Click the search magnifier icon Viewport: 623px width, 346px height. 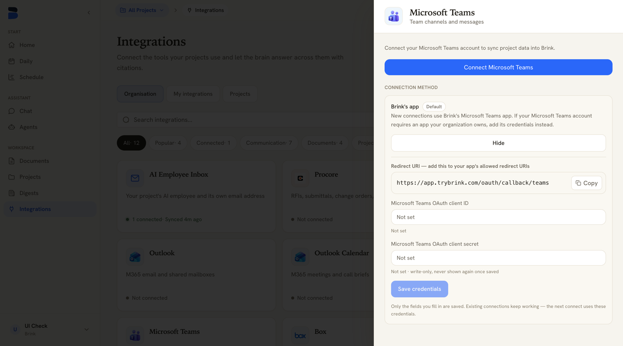[x=126, y=120]
